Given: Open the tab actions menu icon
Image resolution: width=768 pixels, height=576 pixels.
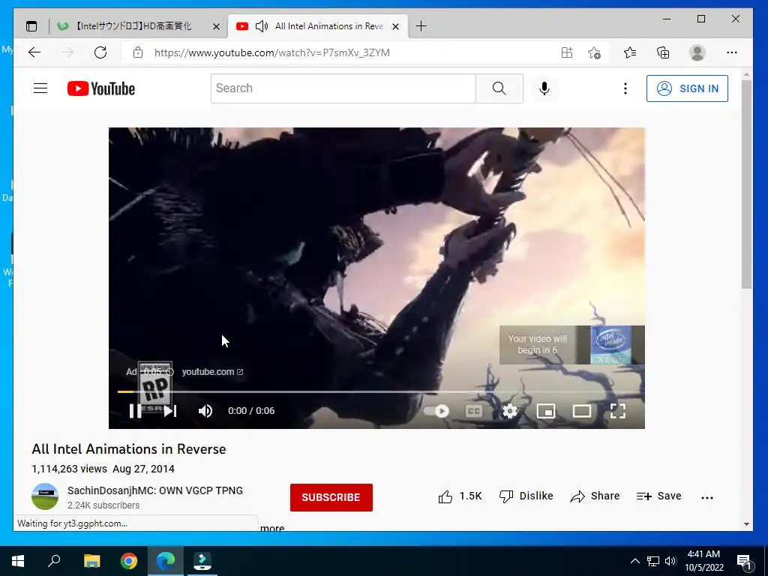Looking at the screenshot, I should click(x=31, y=26).
